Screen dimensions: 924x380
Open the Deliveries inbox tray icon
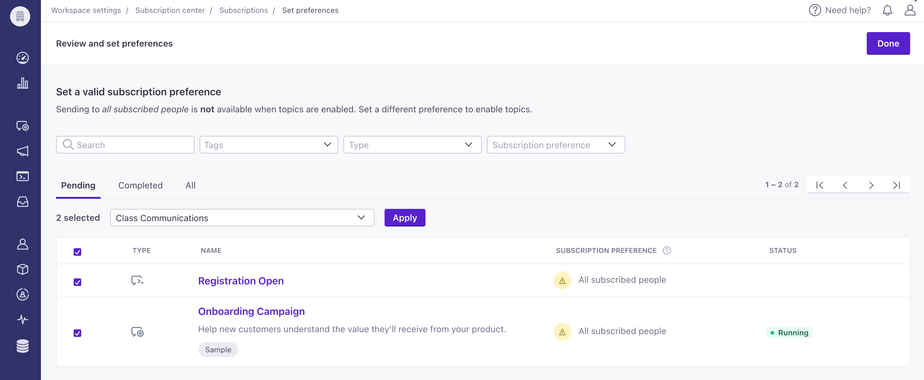coord(23,201)
